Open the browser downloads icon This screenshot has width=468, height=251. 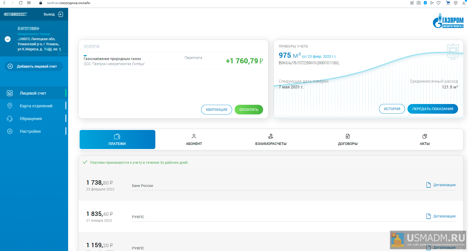coord(464,3)
